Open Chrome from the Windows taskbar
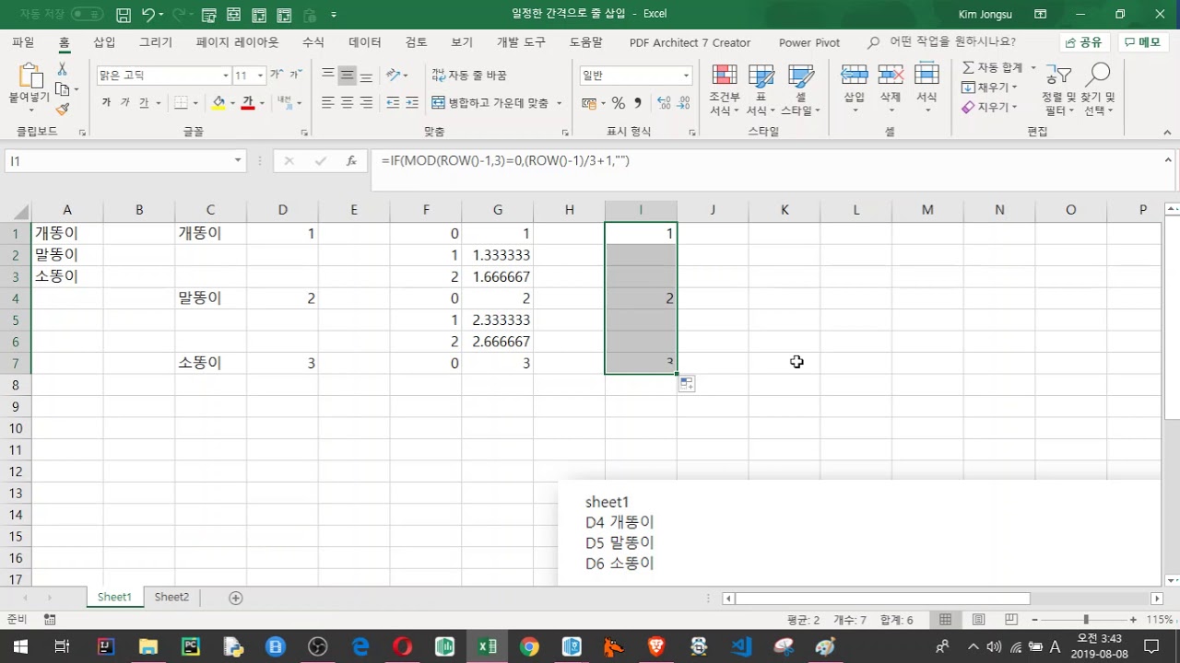This screenshot has width=1180, height=663. [529, 646]
